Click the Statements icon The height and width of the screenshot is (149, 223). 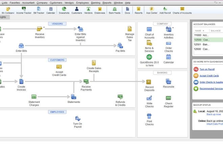(x=74, y=97)
